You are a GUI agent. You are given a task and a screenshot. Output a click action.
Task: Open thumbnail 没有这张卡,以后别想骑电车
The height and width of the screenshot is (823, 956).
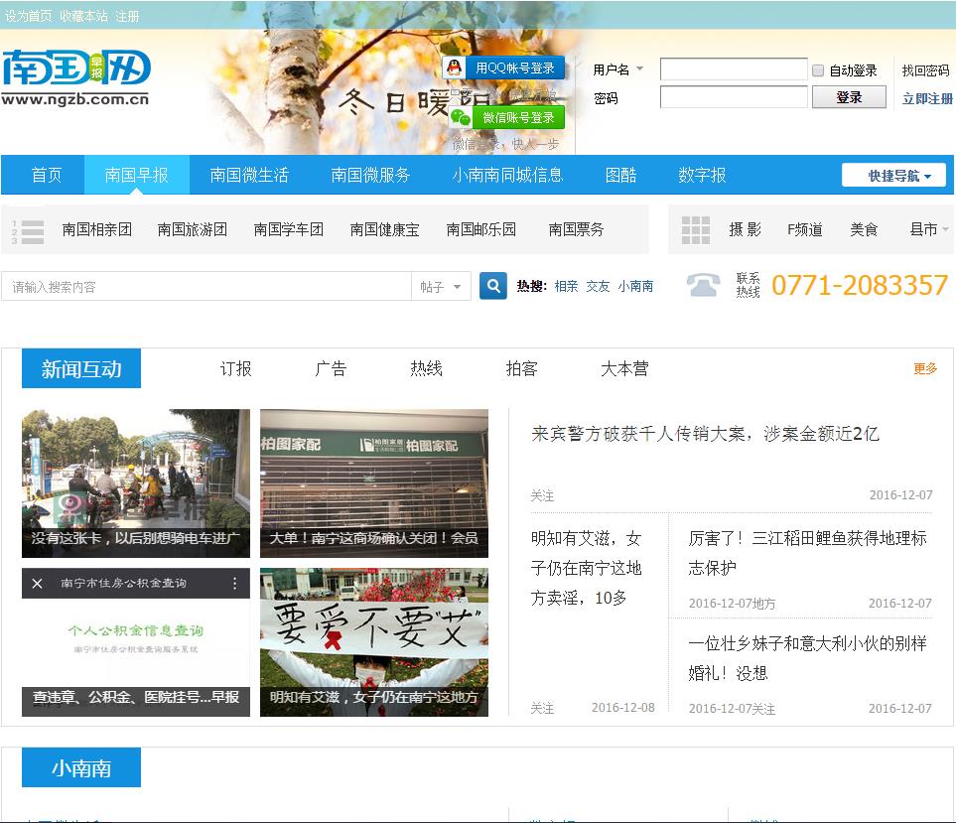136,483
